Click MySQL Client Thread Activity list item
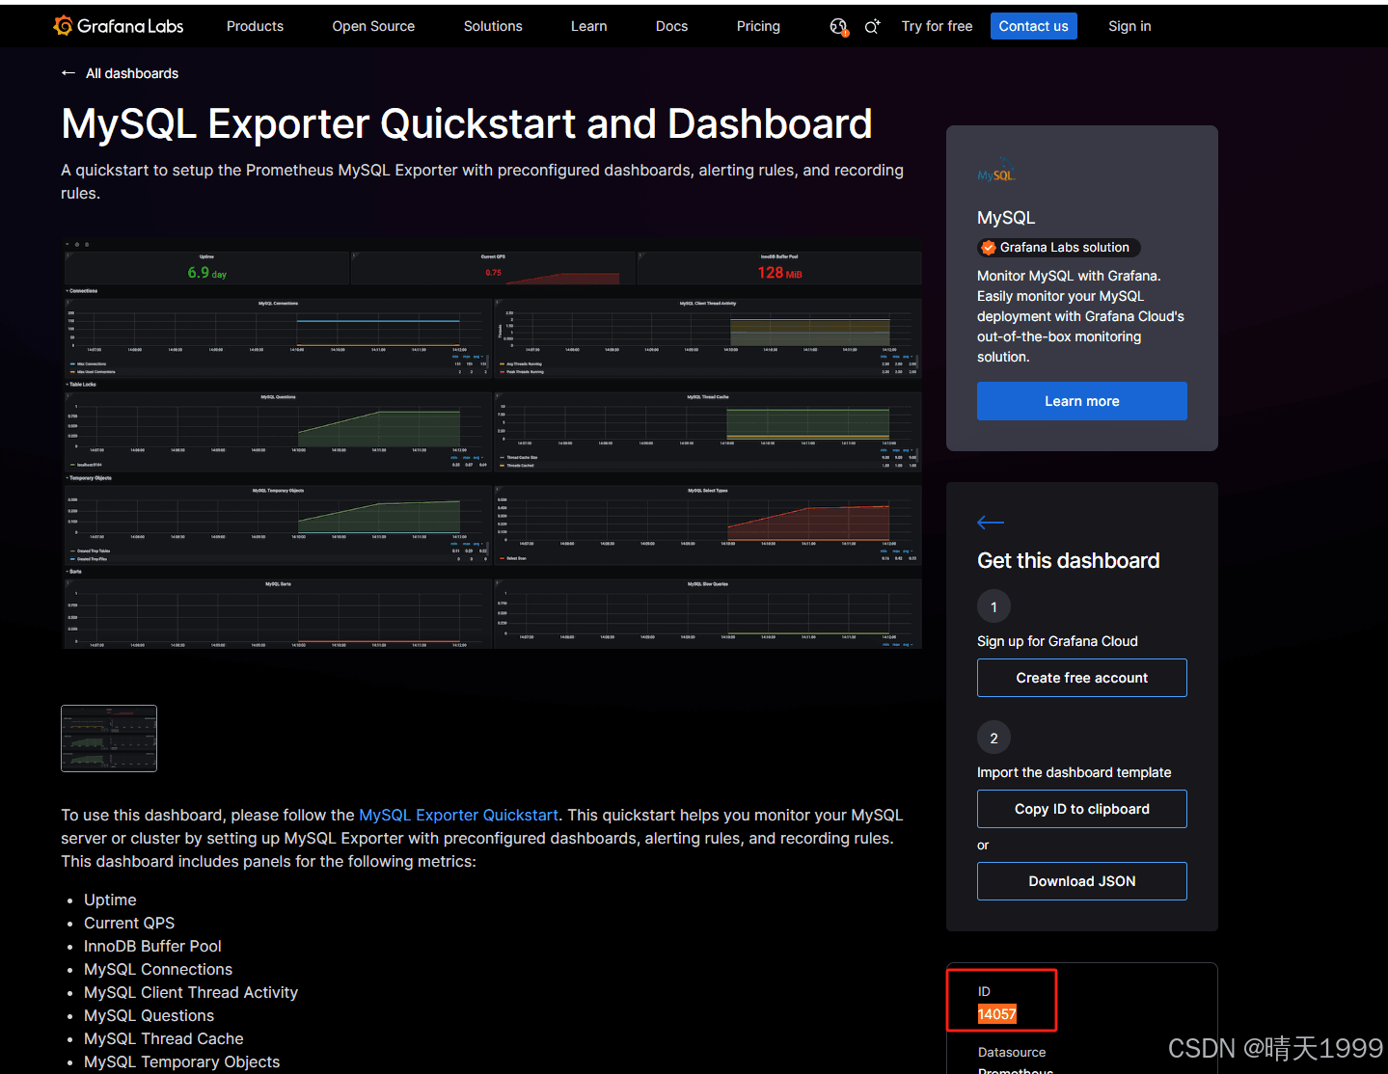The image size is (1388, 1074). click(191, 992)
